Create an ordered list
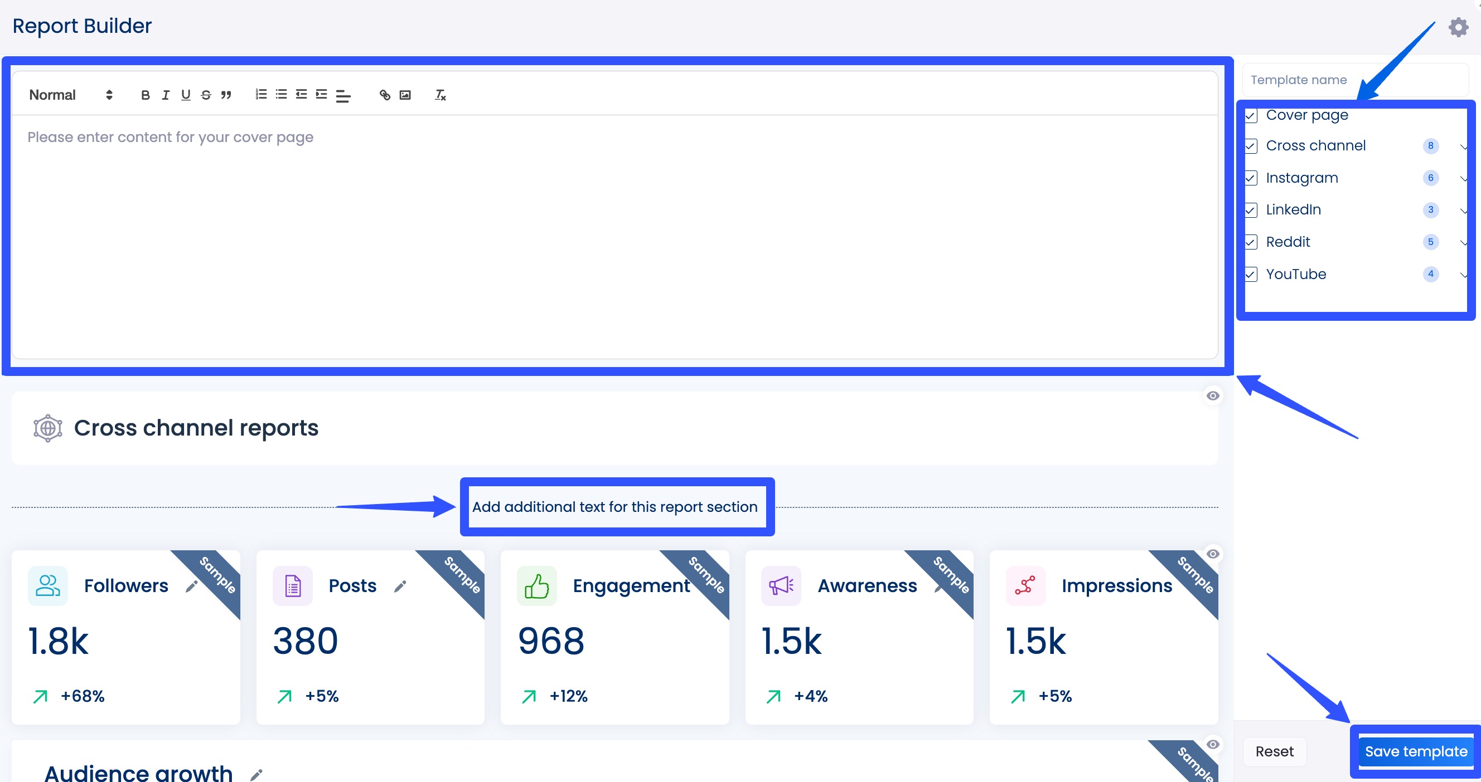 click(260, 95)
